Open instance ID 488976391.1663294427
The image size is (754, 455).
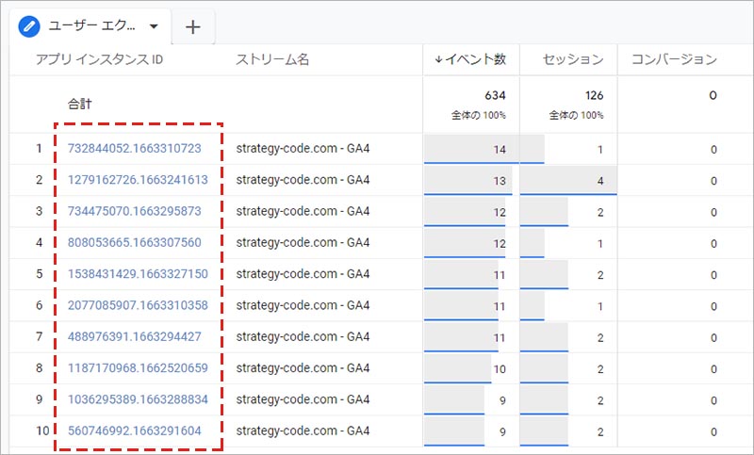tap(134, 336)
